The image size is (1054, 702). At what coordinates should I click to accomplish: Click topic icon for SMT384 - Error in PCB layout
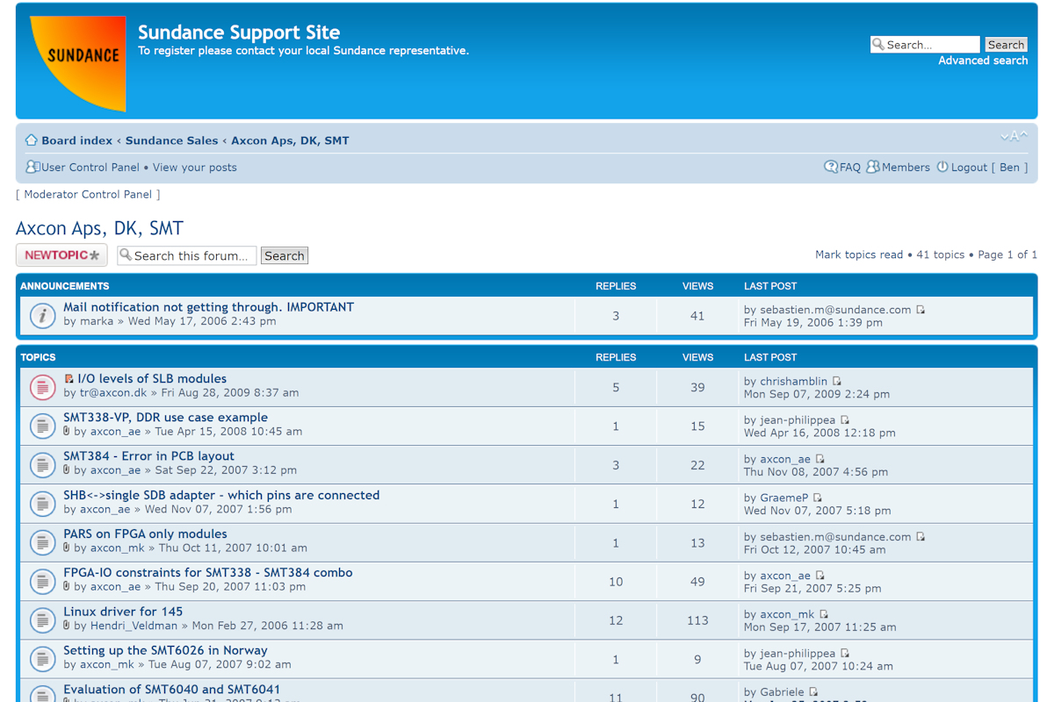[42, 464]
